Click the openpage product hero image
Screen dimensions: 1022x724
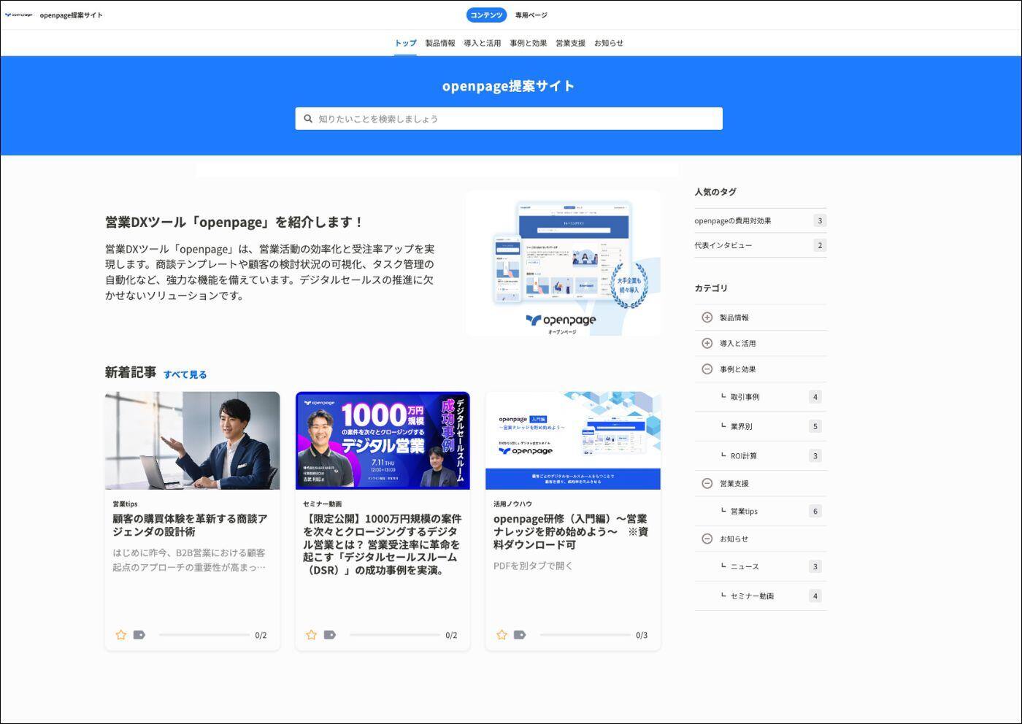(x=564, y=263)
